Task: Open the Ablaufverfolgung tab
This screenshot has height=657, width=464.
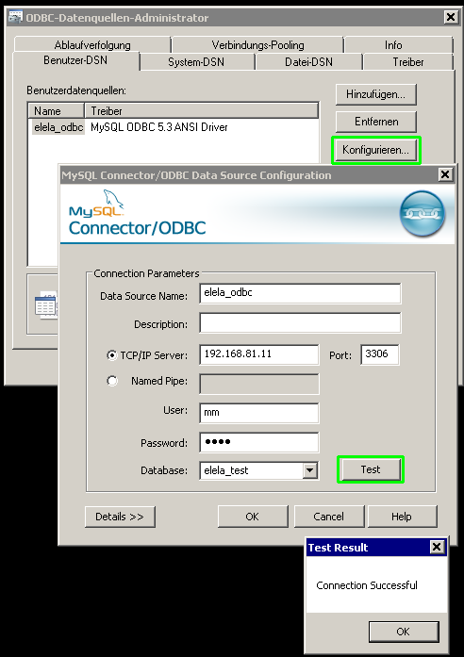Action: point(92,45)
